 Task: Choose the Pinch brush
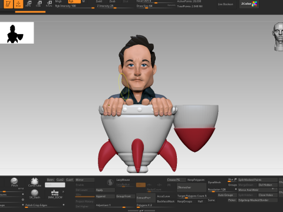coord(14,182)
